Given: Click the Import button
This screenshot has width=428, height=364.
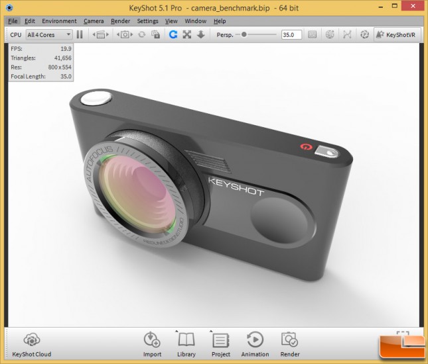Looking at the screenshot, I should click(152, 344).
